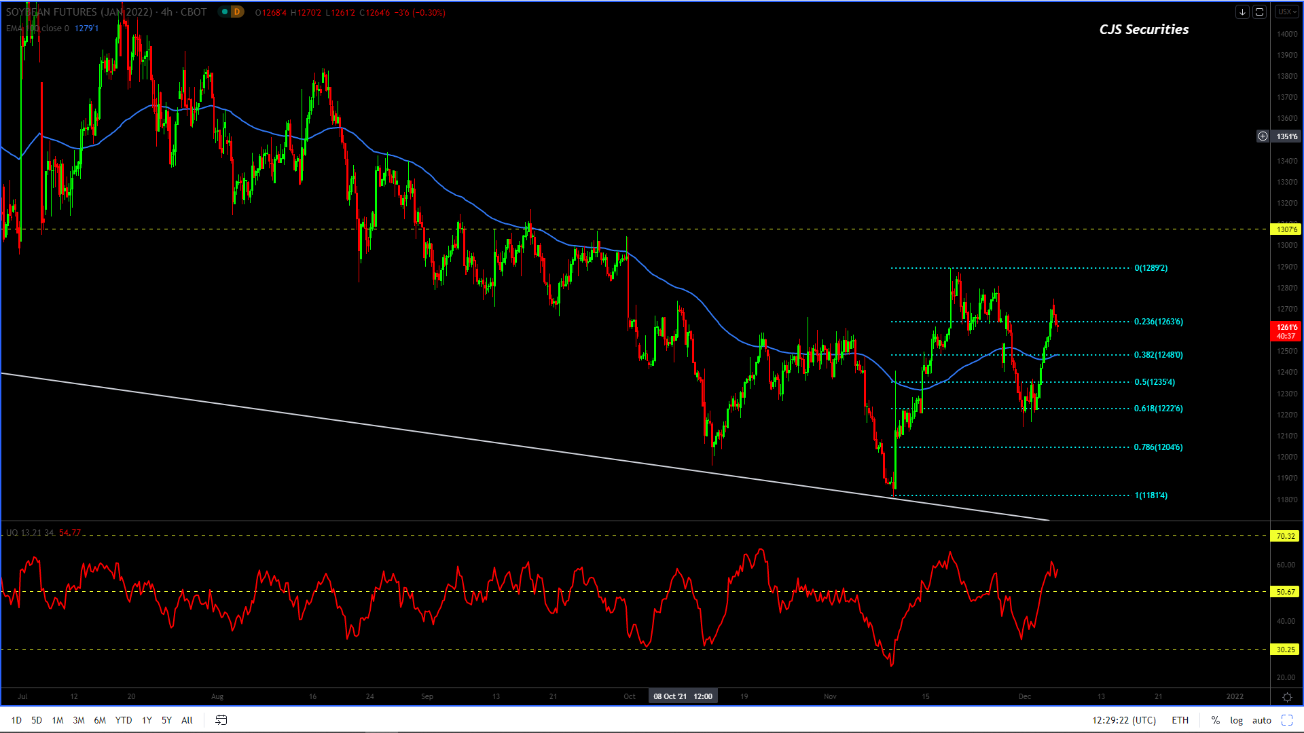
Task: Click the down arrow pane button
Action: [1242, 12]
